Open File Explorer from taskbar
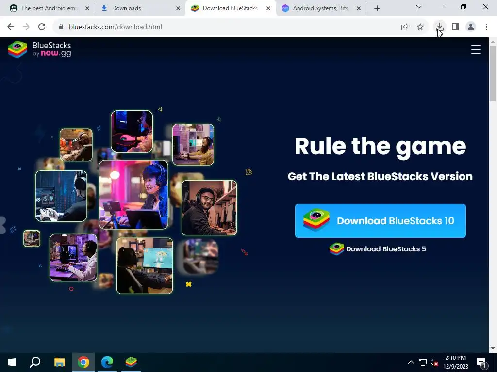 coord(59,362)
